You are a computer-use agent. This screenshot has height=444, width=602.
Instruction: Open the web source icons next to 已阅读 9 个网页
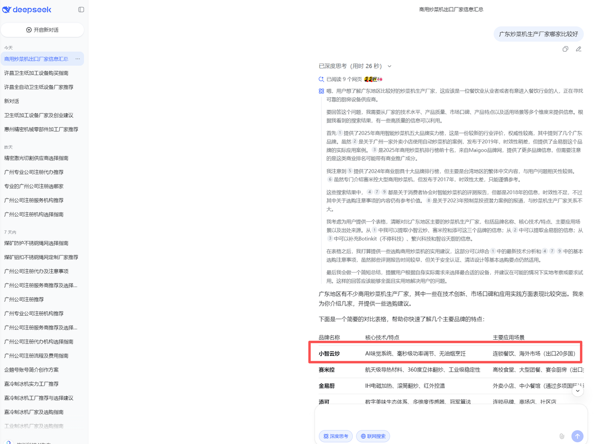tap(373, 79)
